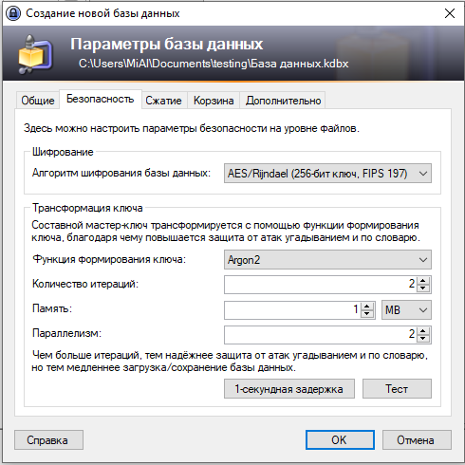Viewport: 465px width, 465px height.
Task: Click the Шифрование group title
Action: [x=63, y=152]
